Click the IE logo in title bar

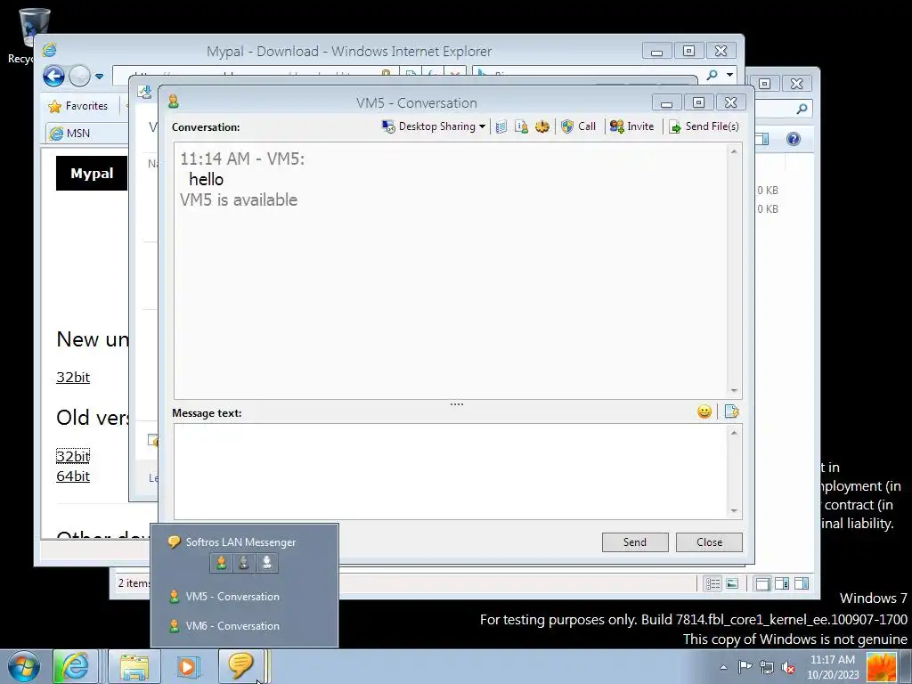pos(50,51)
